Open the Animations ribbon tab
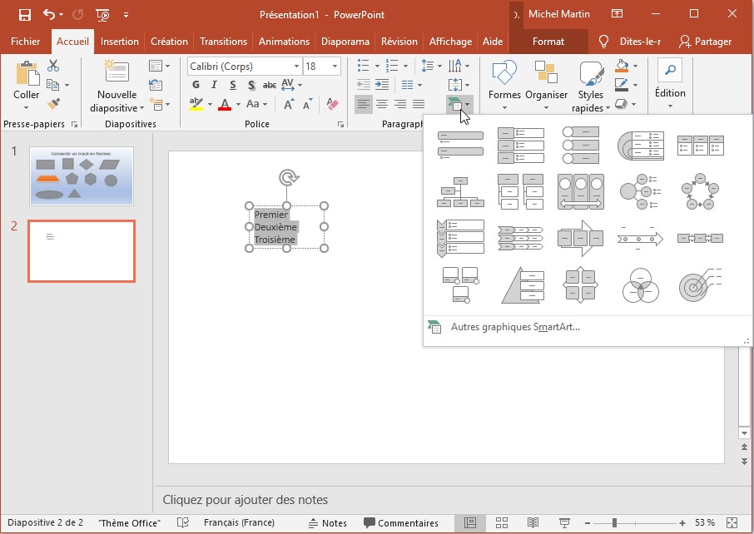Viewport: 754px width, 534px height. coord(283,42)
